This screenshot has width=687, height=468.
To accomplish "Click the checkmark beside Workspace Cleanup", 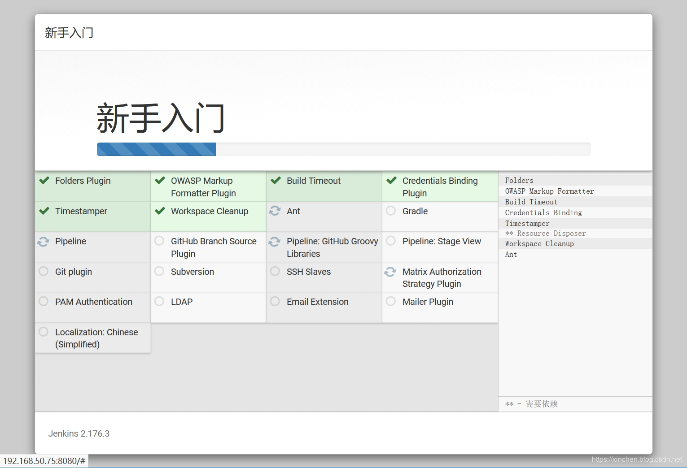I will (160, 211).
